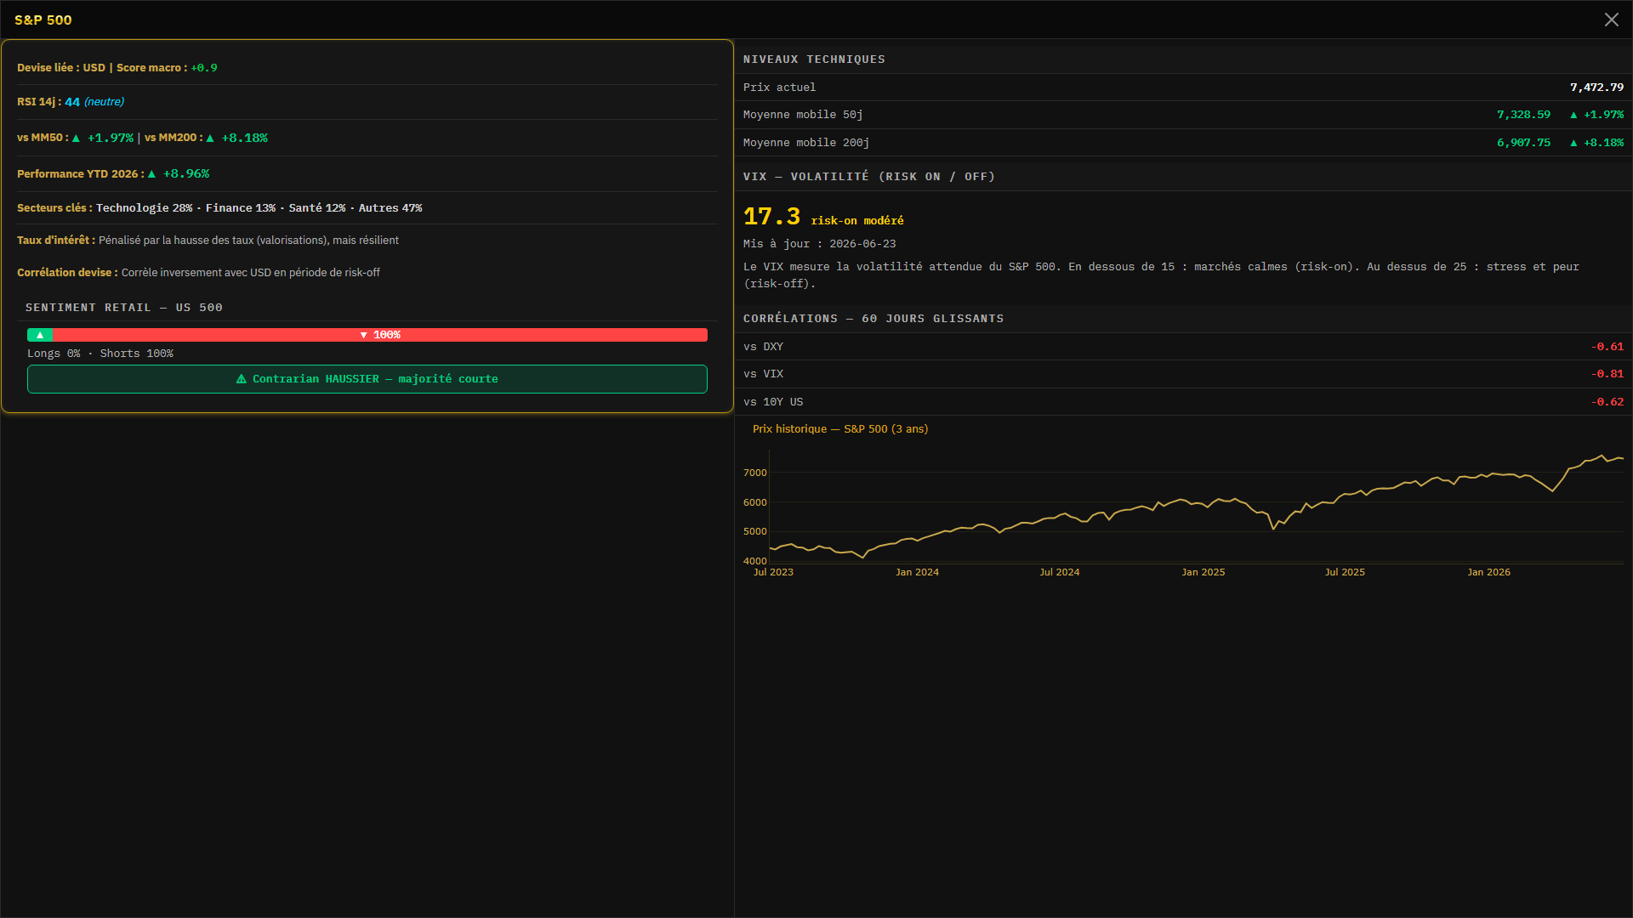Click the NIVEAUX TECHNIQUES heading
This screenshot has height=918, width=1633.
[814, 59]
